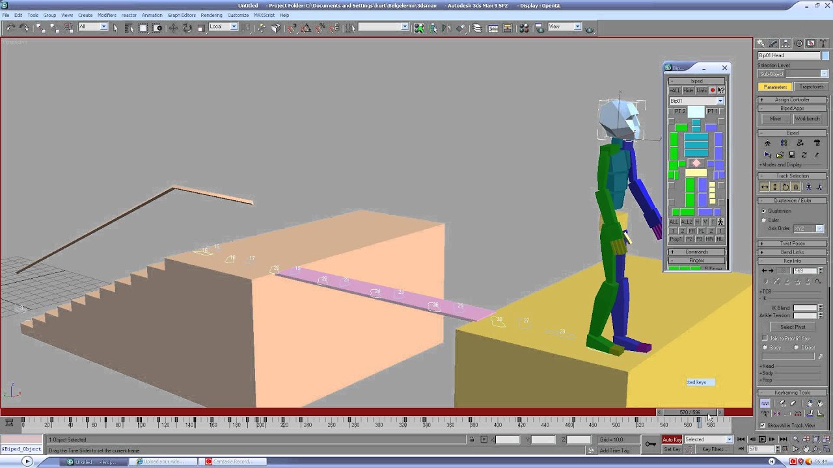Click the Workbench button
Screen dimensions: 833x468
(808, 119)
